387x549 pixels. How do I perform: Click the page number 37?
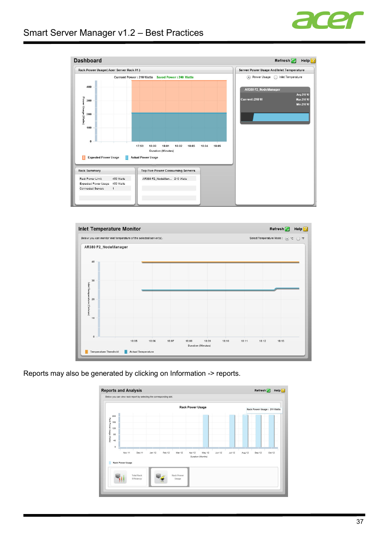click(360, 522)
